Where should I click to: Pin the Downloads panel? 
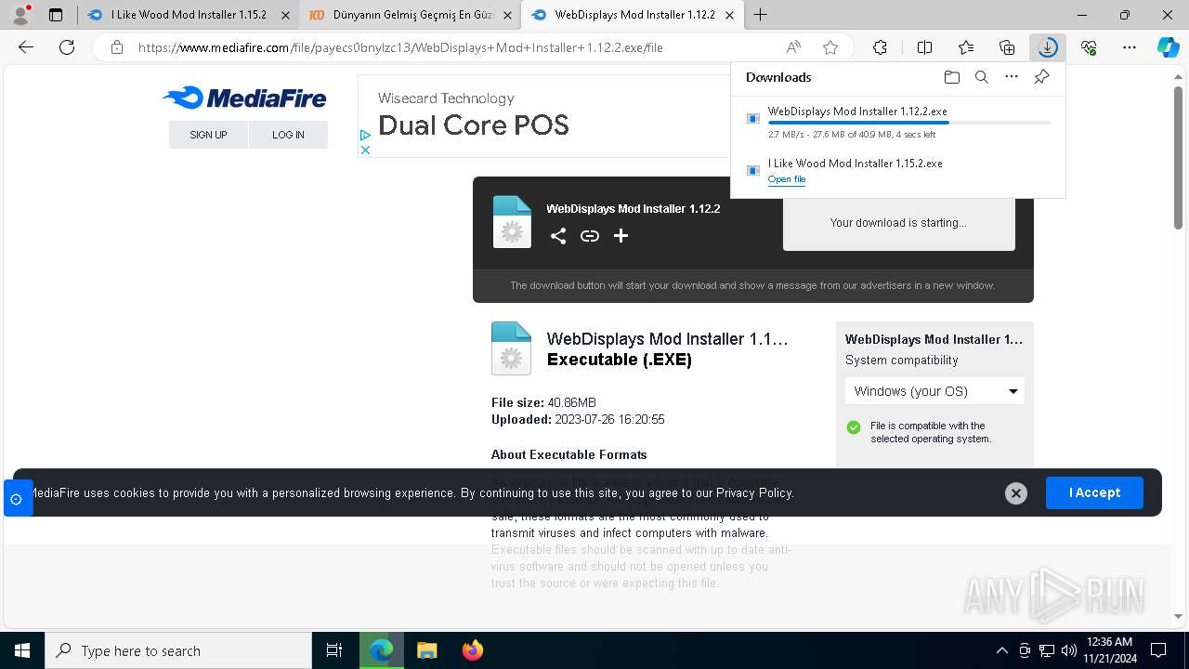pos(1041,77)
